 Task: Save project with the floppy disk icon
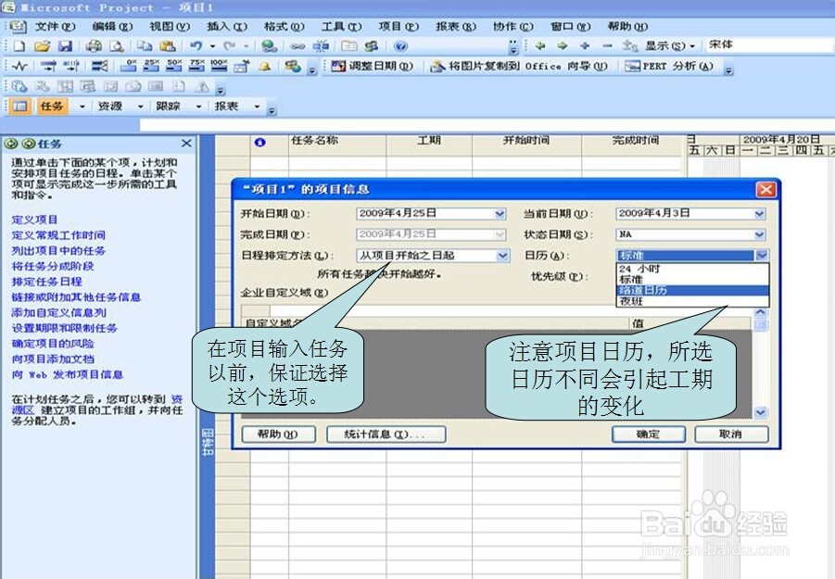(65, 46)
